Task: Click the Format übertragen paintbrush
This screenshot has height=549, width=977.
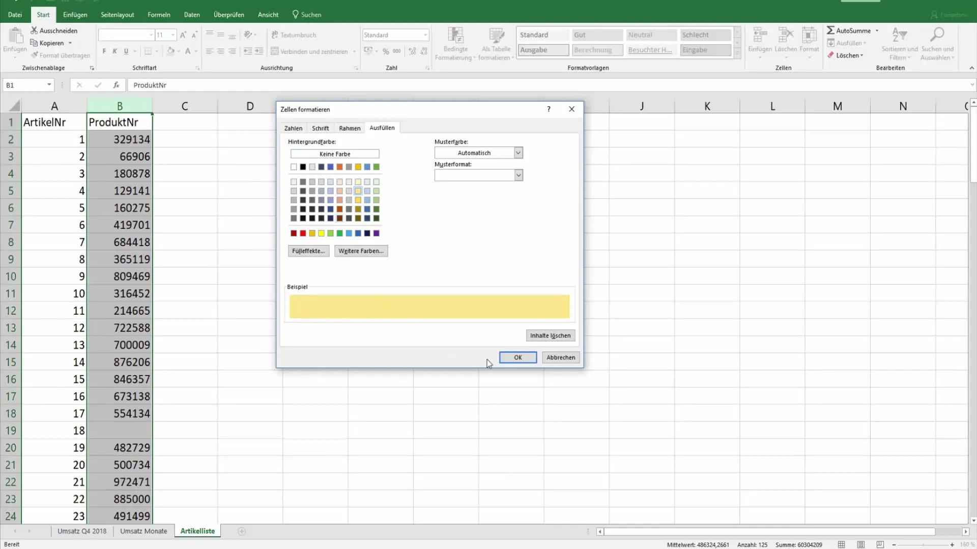Action: click(x=34, y=55)
